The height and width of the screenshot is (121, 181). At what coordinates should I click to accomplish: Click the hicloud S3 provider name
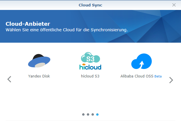(x=90, y=76)
